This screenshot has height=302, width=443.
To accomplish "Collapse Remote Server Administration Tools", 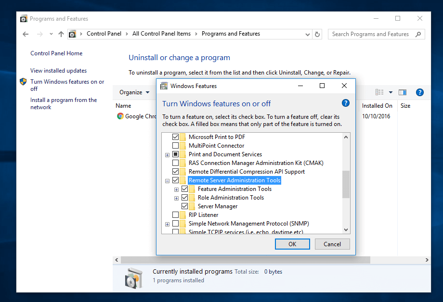I will click(x=167, y=180).
